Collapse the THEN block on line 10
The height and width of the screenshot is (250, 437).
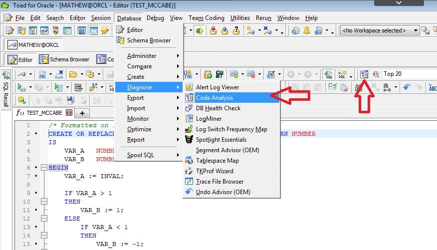[x=44, y=202]
